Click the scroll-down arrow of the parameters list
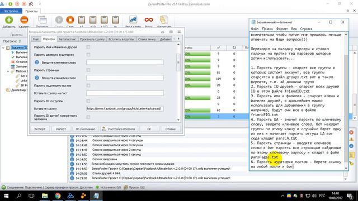Viewport: 358px width, 201px height. click(178, 120)
